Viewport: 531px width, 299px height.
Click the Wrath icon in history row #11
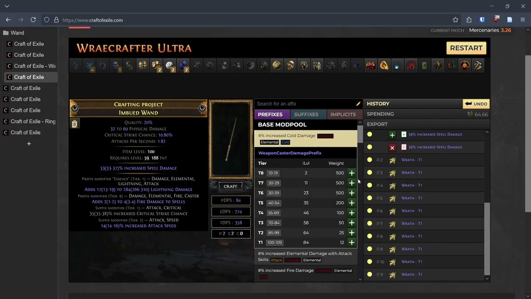pos(392,274)
